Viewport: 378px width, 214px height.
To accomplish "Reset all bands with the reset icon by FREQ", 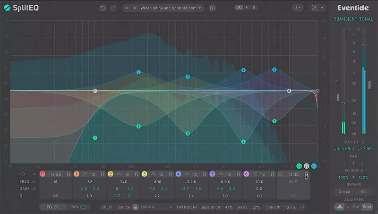I will 23,174.
